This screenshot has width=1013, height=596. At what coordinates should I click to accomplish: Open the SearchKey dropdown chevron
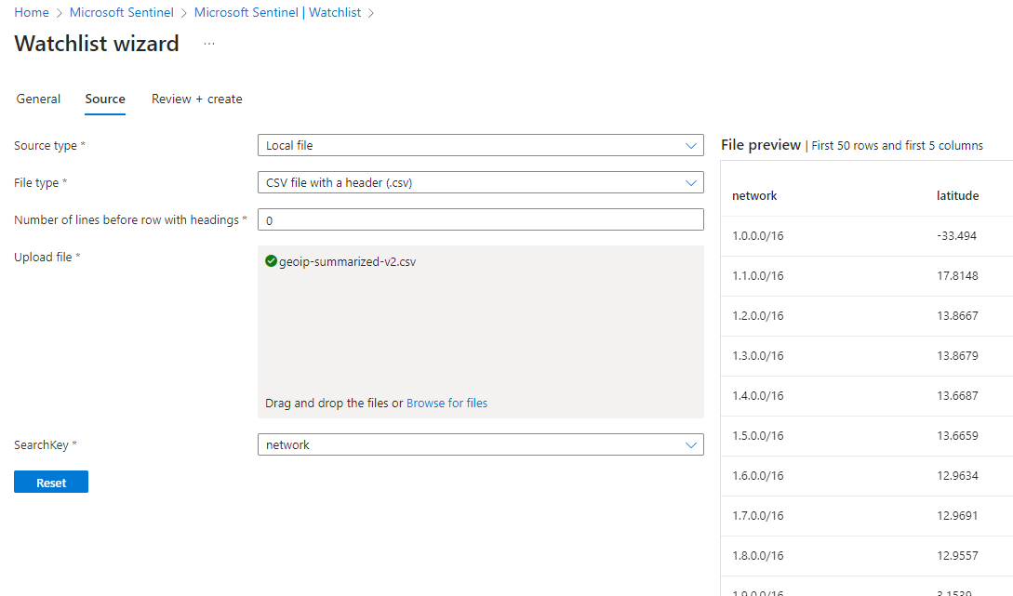click(690, 444)
